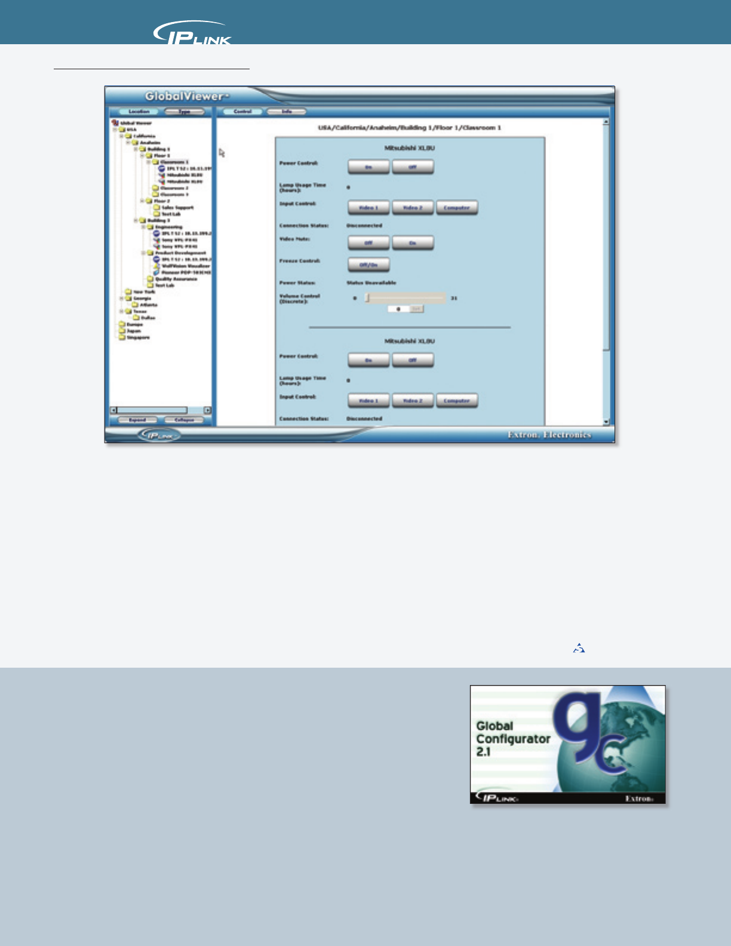Open the Info tab
The width and height of the screenshot is (731, 946).
pos(287,112)
